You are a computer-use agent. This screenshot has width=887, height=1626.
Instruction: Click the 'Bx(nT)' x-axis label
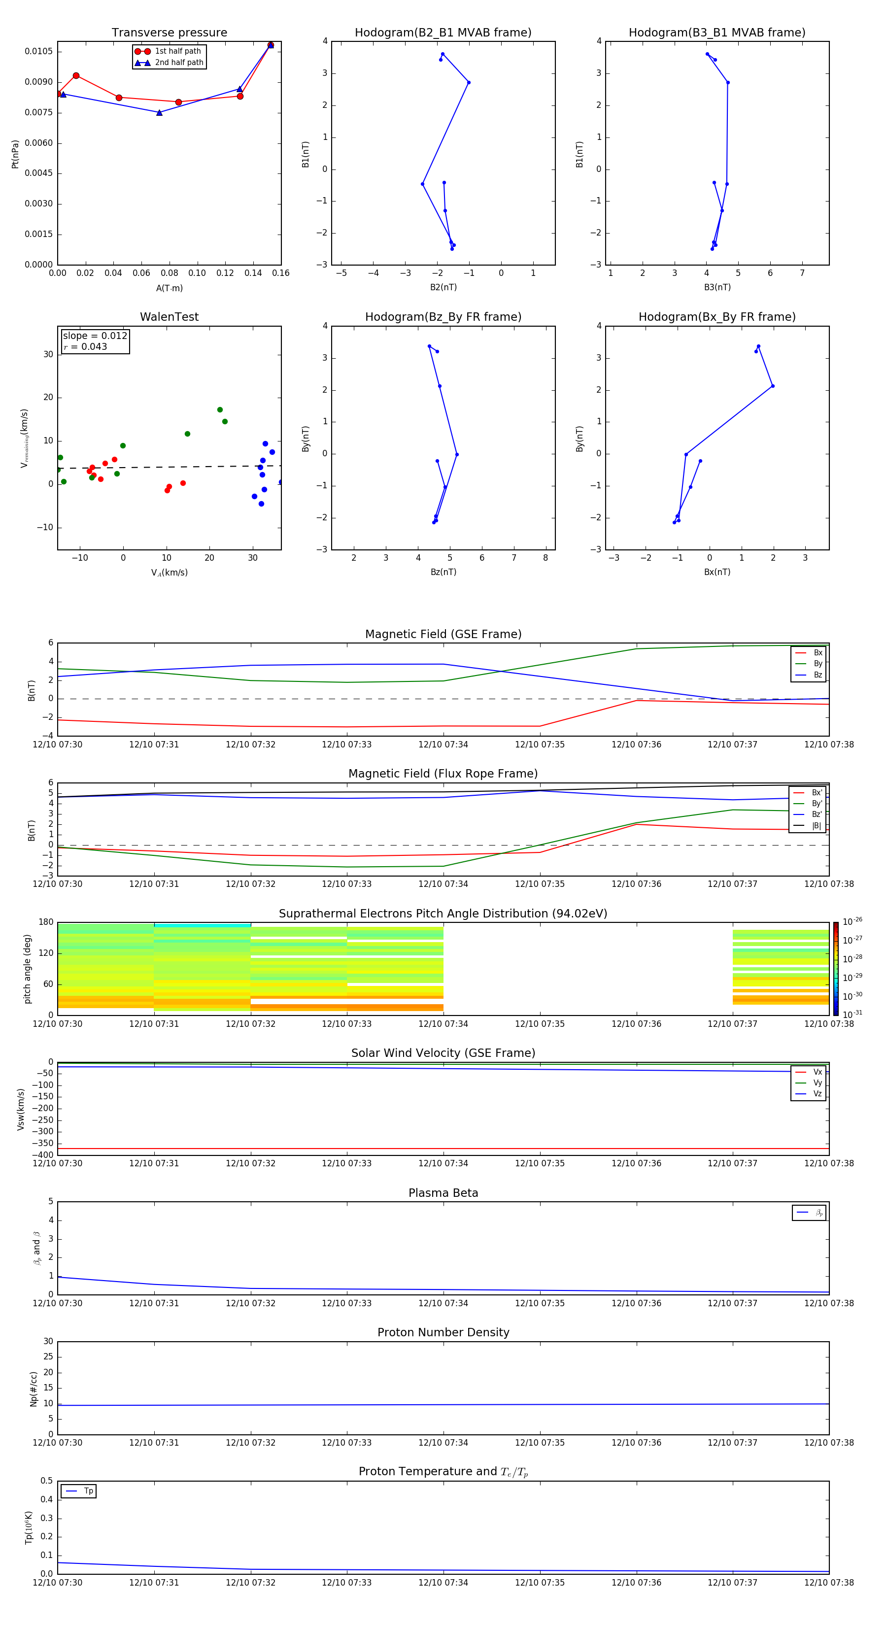(717, 572)
